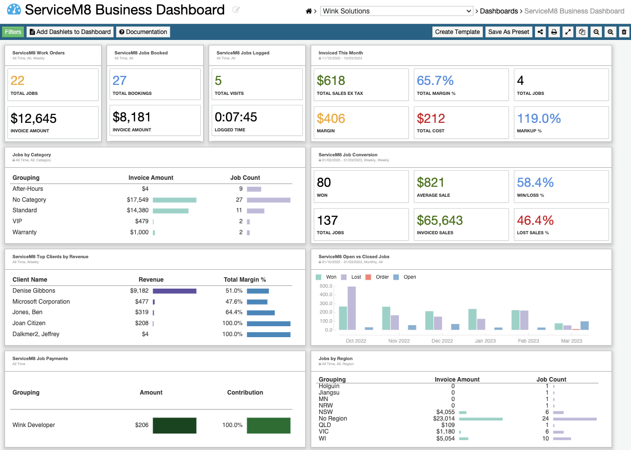Select the duplicate dashboard icon
Image resolution: width=631 pixels, height=450 pixels.
[581, 31]
